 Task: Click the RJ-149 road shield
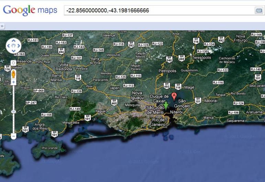pyautogui.click(x=75, y=109)
